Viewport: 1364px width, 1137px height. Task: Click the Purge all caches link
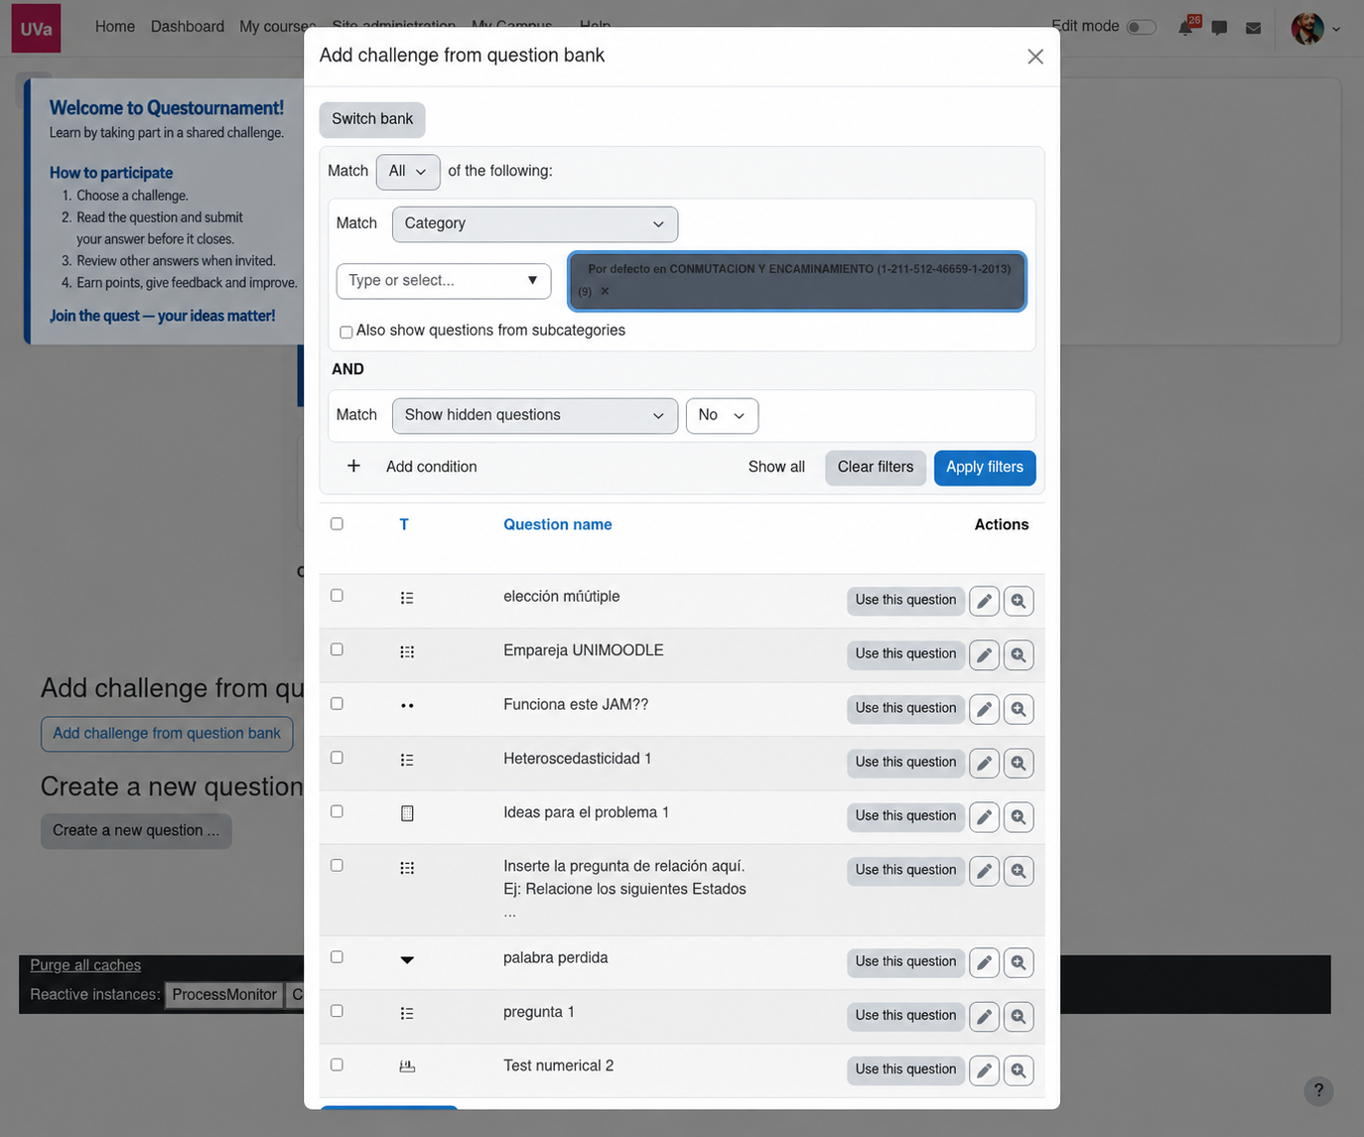85,965
